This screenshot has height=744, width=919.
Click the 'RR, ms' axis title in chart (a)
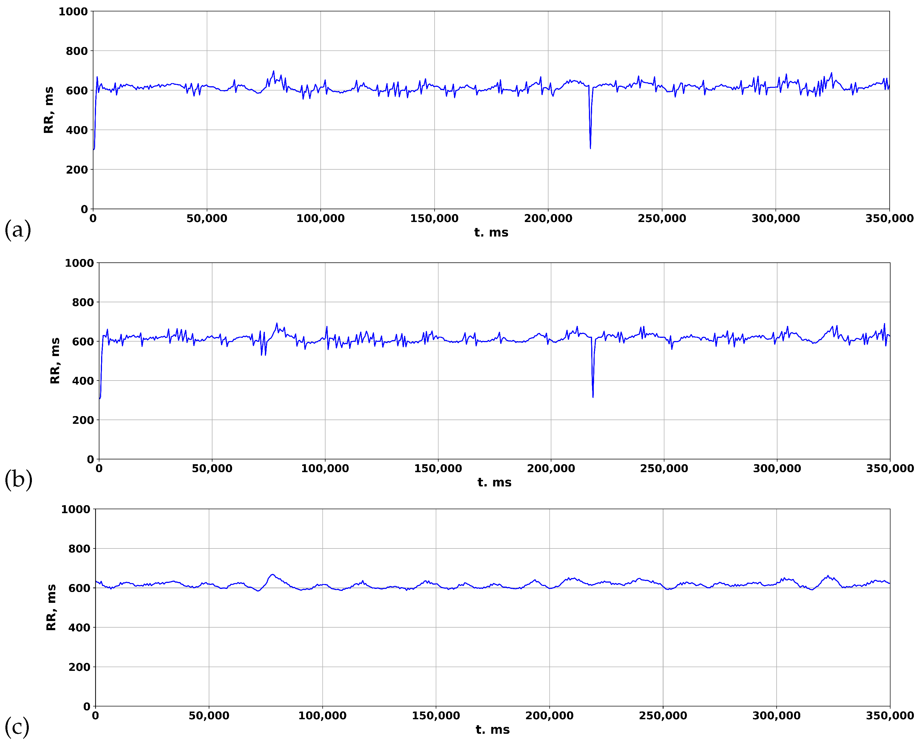(49, 110)
